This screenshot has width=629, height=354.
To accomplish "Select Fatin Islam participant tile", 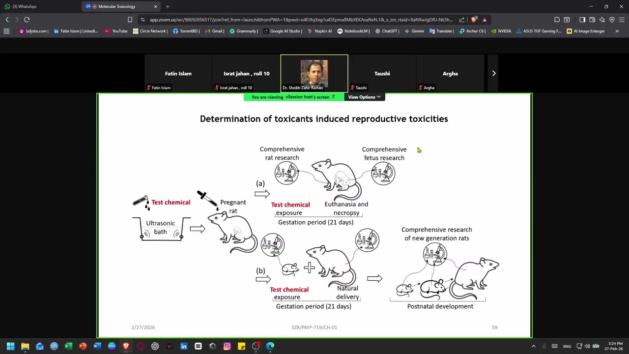I will click(178, 73).
